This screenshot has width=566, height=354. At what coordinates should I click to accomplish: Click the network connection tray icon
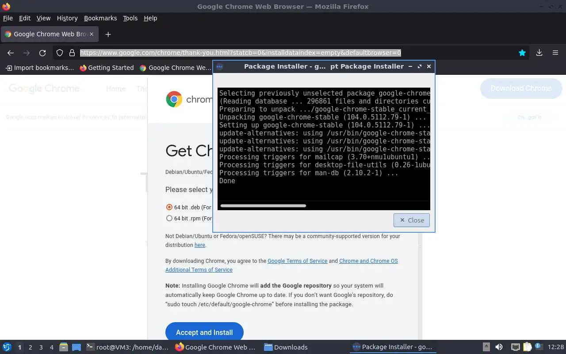pyautogui.click(x=515, y=347)
